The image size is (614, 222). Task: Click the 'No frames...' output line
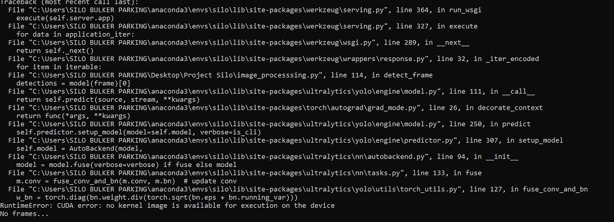point(24,214)
